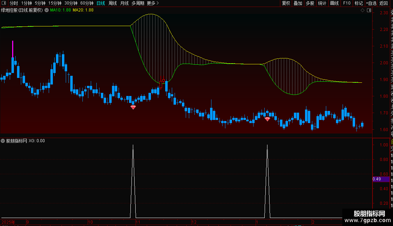Select the 15分钟 period tab
Image resolution: width=393 pixels, height=226 pixels.
(x=55, y=3)
